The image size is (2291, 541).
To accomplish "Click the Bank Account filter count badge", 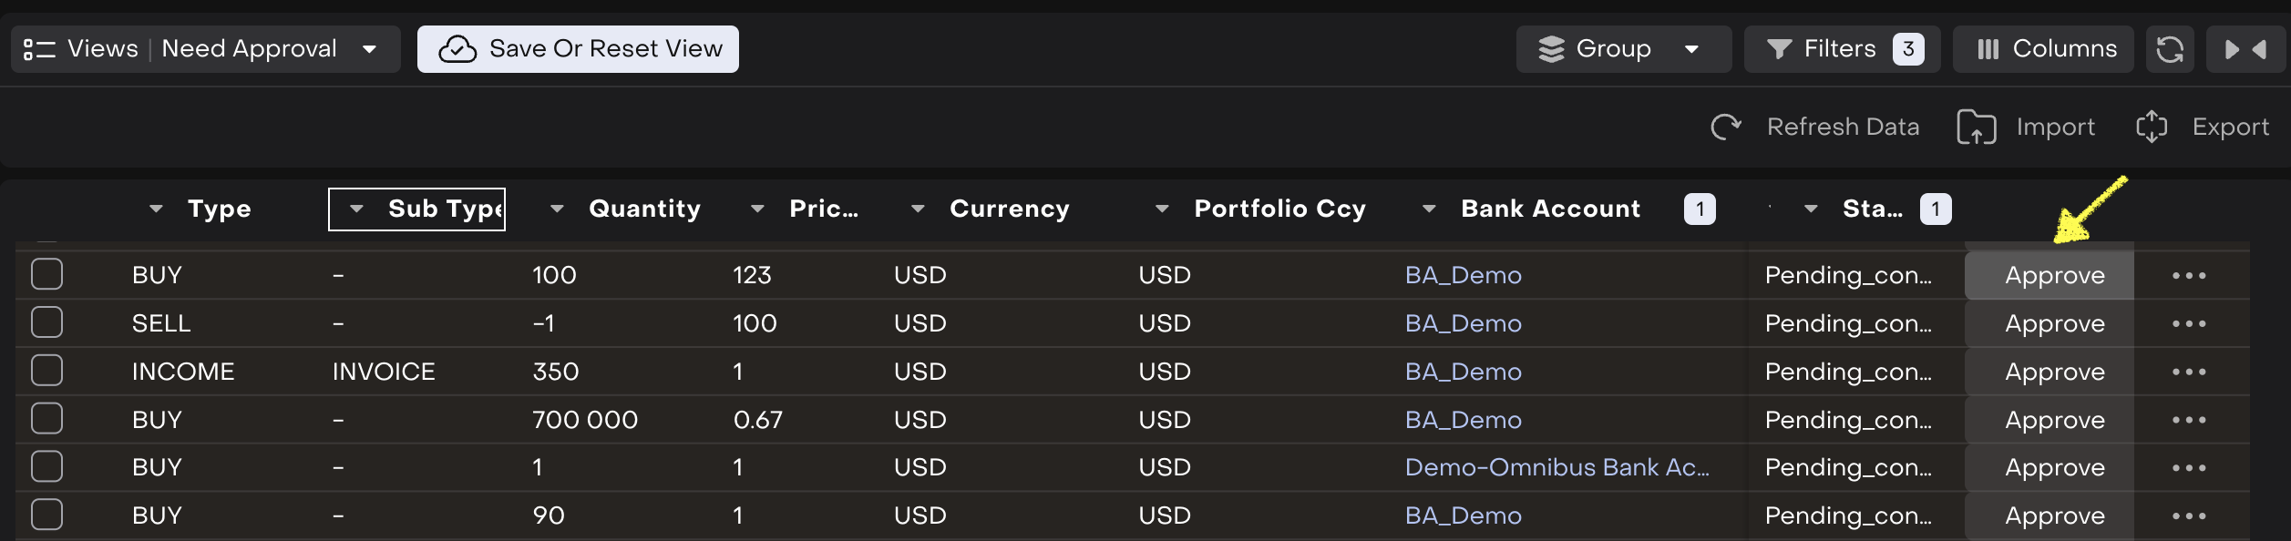I will pos(1699,209).
